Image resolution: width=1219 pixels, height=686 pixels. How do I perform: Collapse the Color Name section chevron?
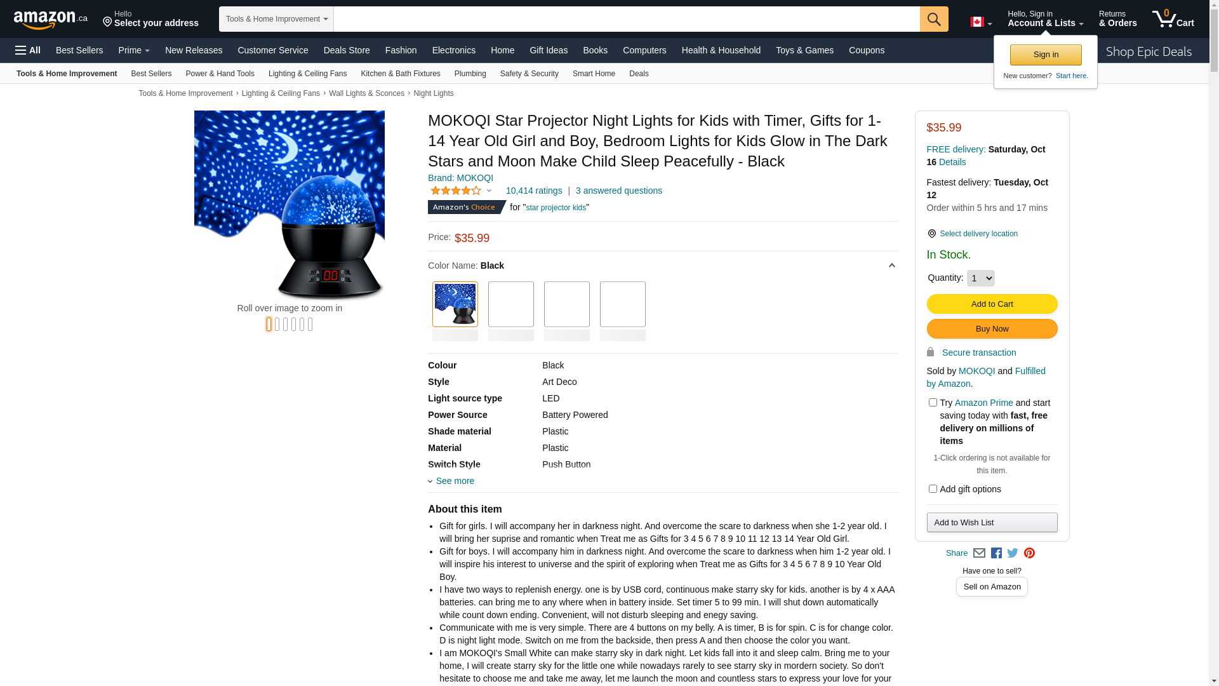pyautogui.click(x=891, y=266)
